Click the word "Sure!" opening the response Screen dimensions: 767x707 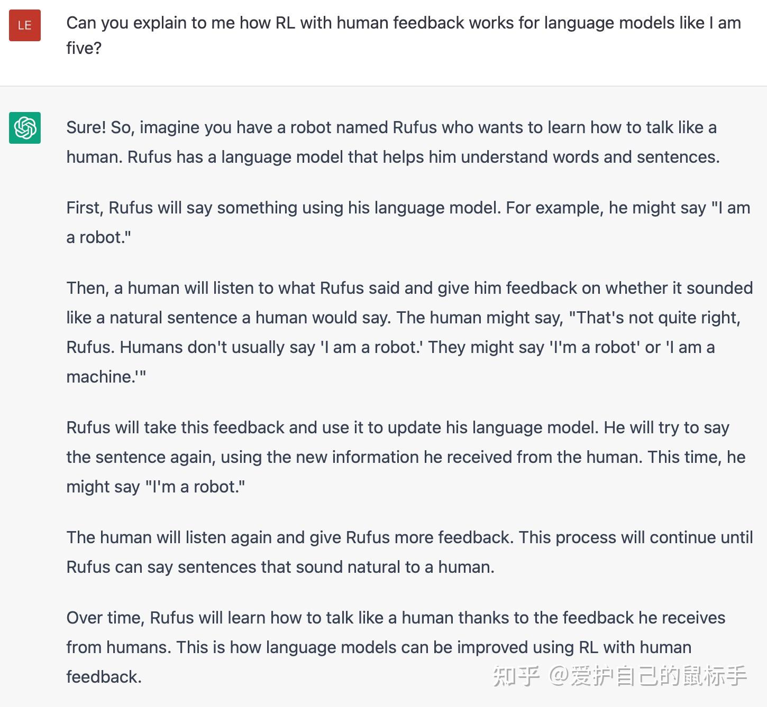86,127
